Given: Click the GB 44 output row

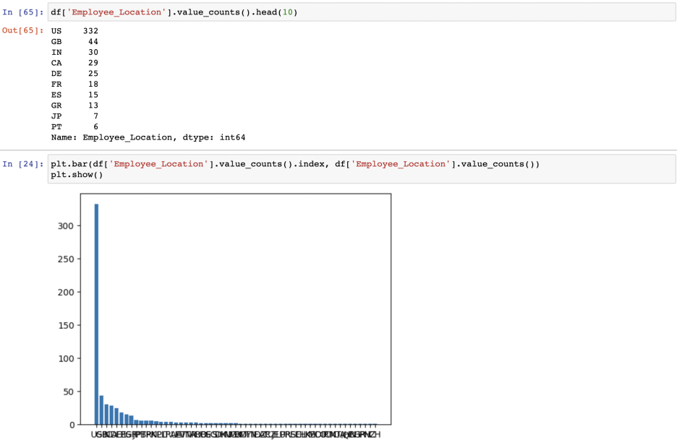Looking at the screenshot, I should pos(74,42).
